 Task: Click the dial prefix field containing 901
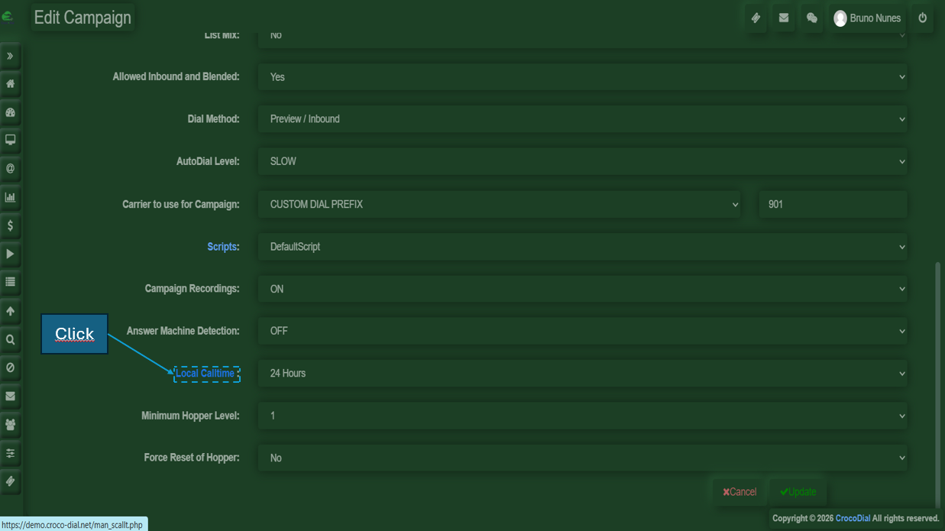833,205
